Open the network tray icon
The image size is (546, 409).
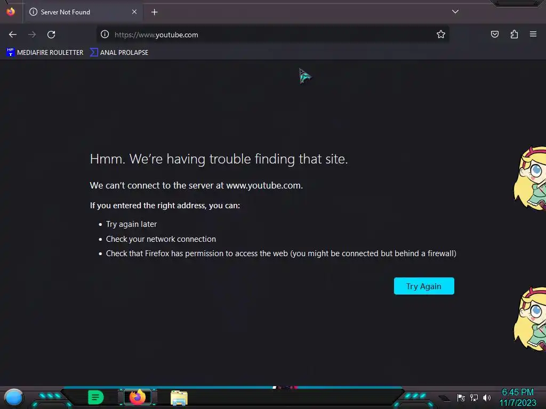pyautogui.click(x=474, y=397)
